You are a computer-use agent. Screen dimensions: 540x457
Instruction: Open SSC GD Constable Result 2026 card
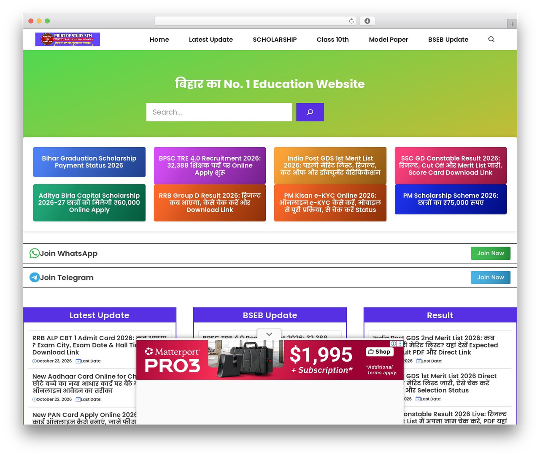pyautogui.click(x=451, y=166)
